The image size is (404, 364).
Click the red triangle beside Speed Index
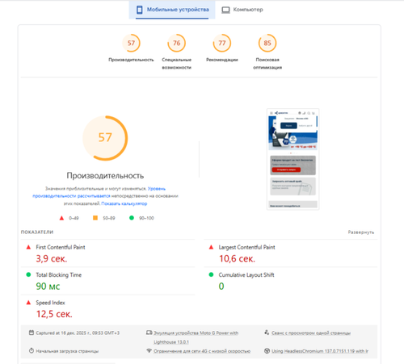28,303
